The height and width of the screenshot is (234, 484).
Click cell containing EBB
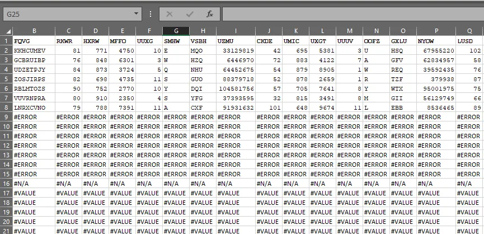coord(403,108)
